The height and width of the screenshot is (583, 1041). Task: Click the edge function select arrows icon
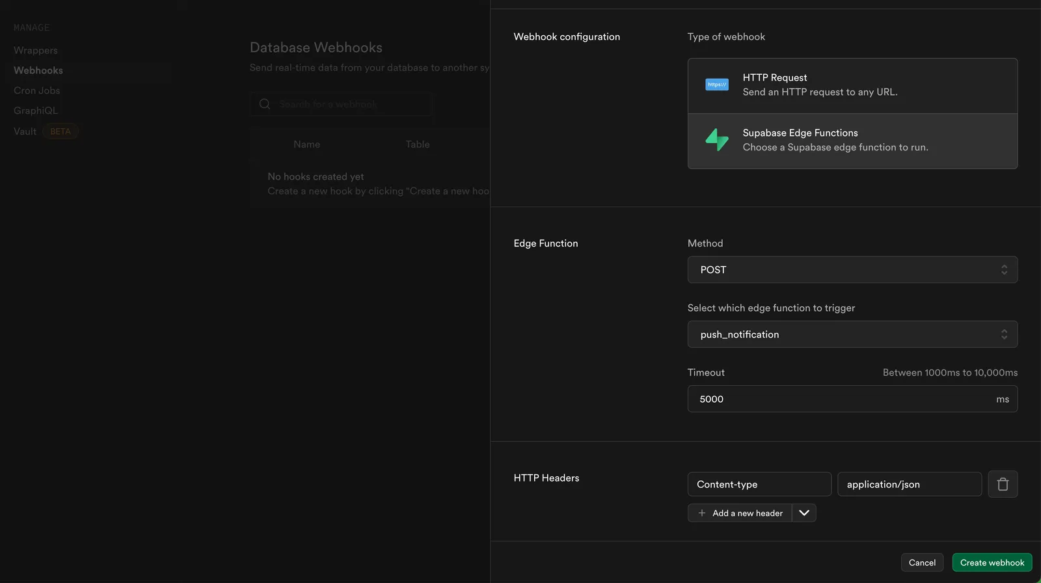point(1004,334)
